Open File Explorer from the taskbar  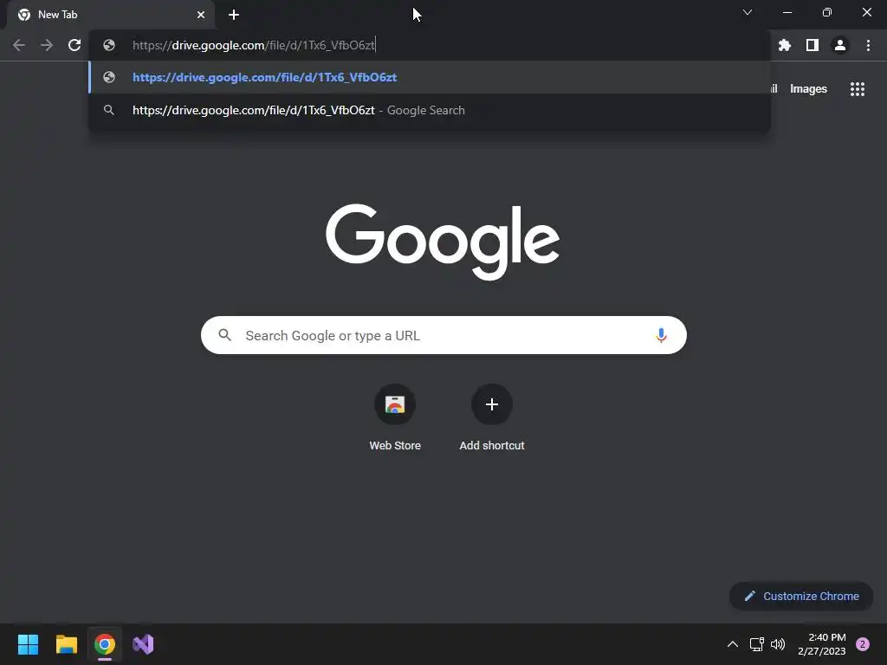(x=66, y=644)
